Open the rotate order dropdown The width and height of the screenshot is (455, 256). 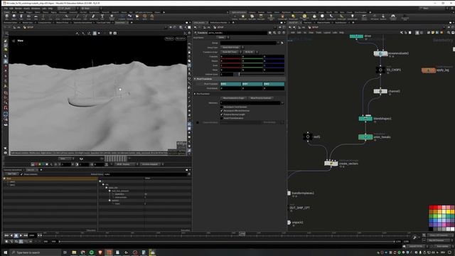251,52
